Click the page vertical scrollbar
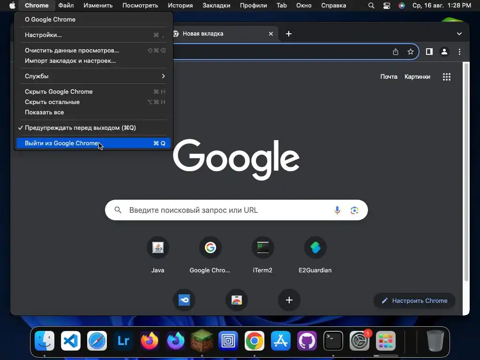Image resolution: width=480 pixels, height=360 pixels. [x=466, y=172]
